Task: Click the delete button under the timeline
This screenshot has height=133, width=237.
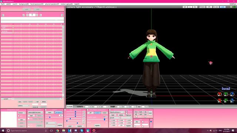Action: pyautogui.click(x=44, y=102)
